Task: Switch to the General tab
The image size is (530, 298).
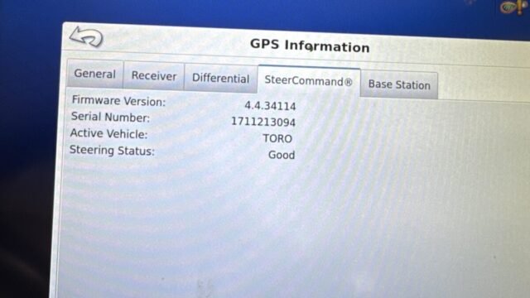Action: point(95,74)
